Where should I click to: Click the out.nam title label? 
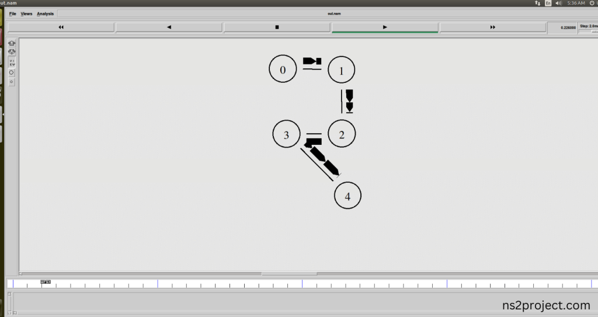[x=334, y=14]
